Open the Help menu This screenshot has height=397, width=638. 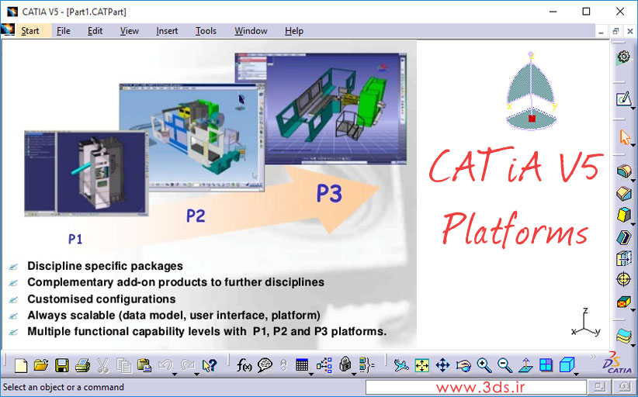click(293, 31)
